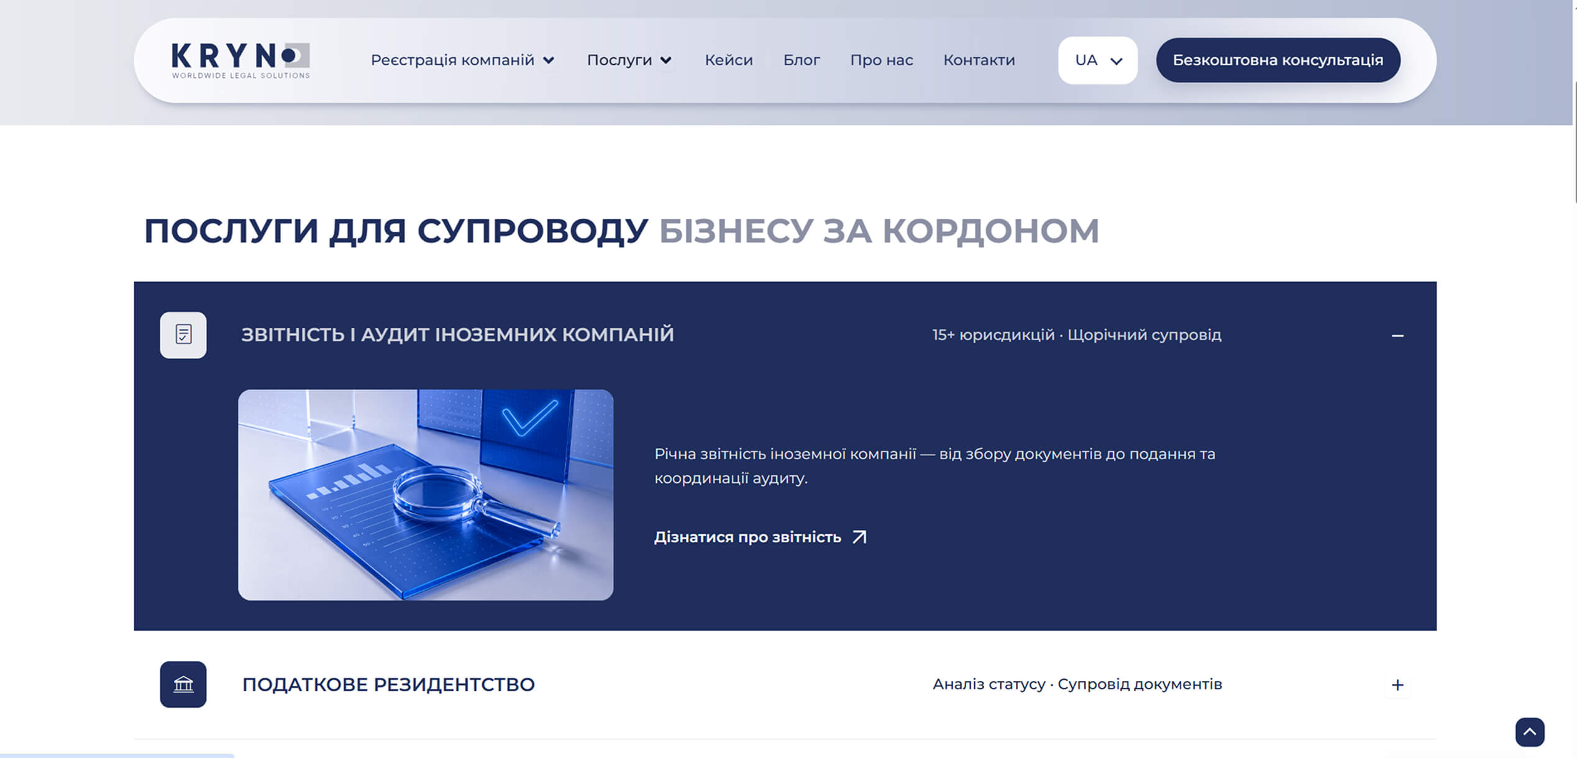The height and width of the screenshot is (758, 1577).
Task: Click the ПОСЛУГИ ДЛЯ СУПРОВОДУ БІЗНЕСУ page heading
Action: [621, 231]
